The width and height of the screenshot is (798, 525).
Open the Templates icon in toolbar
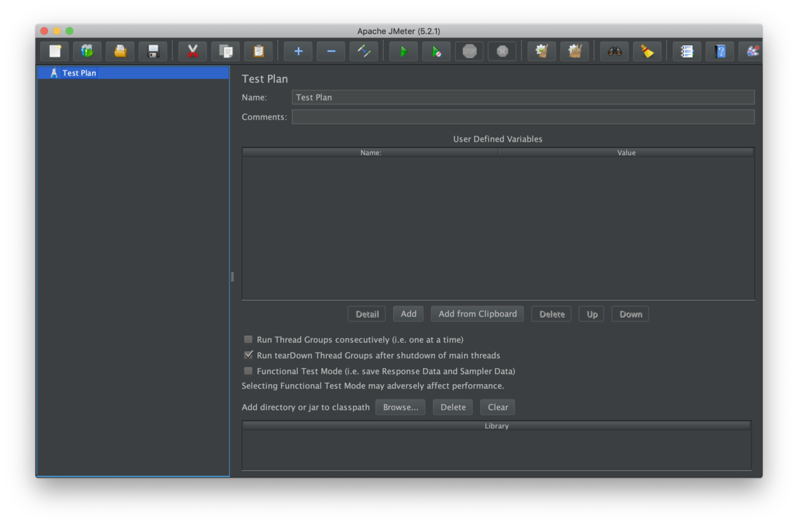click(87, 51)
